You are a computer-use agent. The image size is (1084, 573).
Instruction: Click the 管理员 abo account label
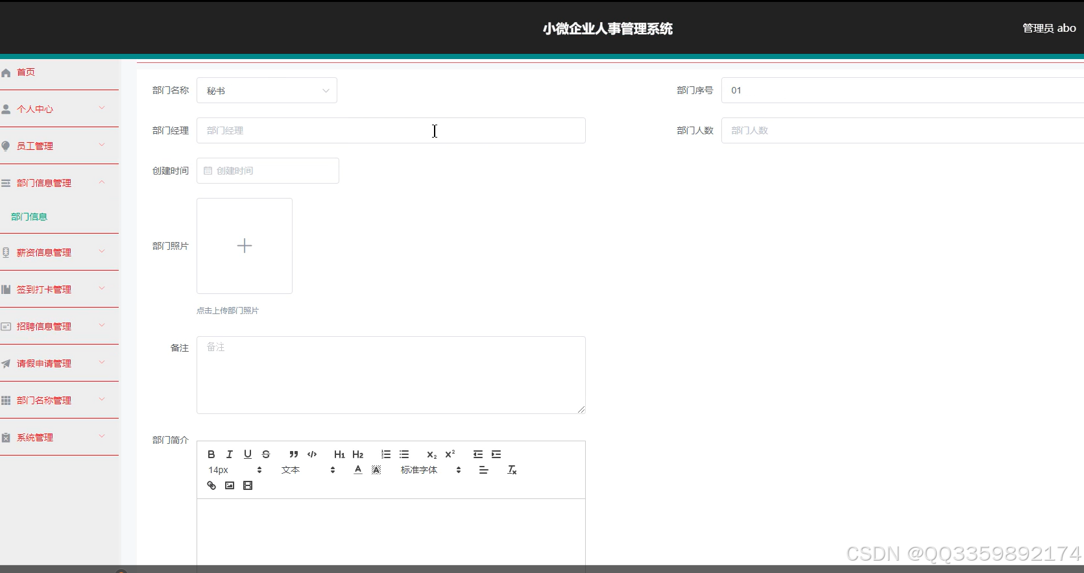pos(1049,28)
